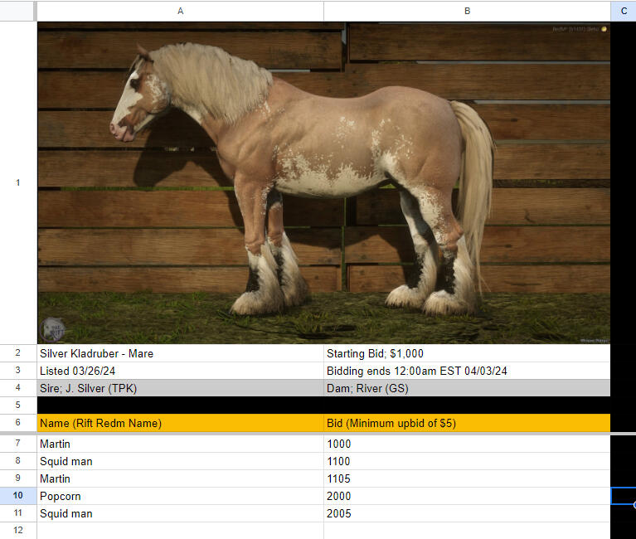Screen dimensions: 636x539
Task: Click the column C header
Action: pyautogui.click(x=623, y=11)
